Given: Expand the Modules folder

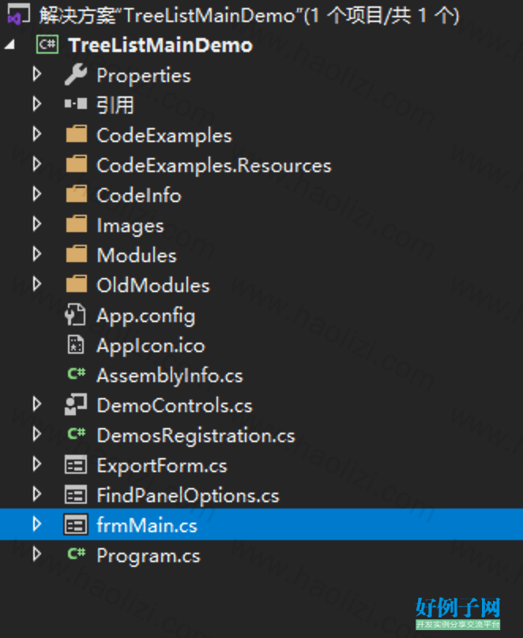Looking at the screenshot, I should pyautogui.click(x=37, y=254).
